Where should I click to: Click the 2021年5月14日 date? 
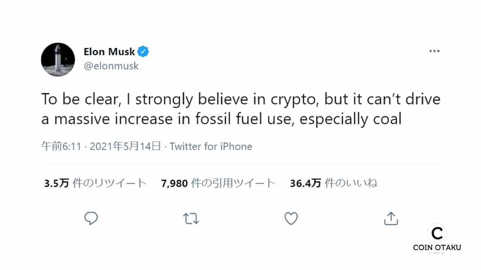click(126, 146)
